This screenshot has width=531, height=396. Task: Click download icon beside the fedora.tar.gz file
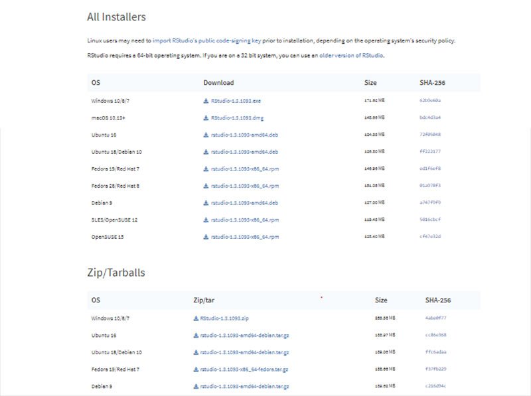(196, 369)
